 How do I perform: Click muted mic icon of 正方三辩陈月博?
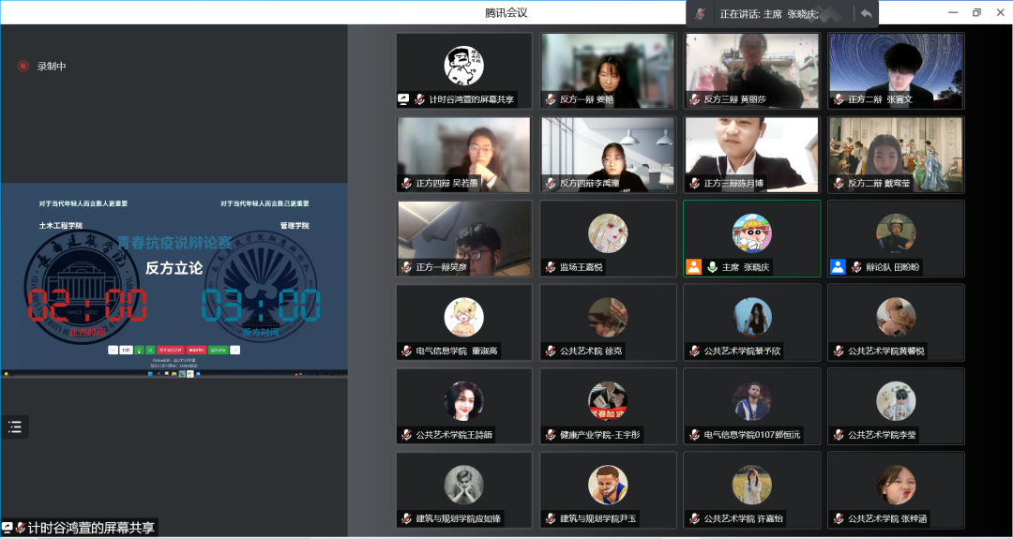tap(694, 184)
